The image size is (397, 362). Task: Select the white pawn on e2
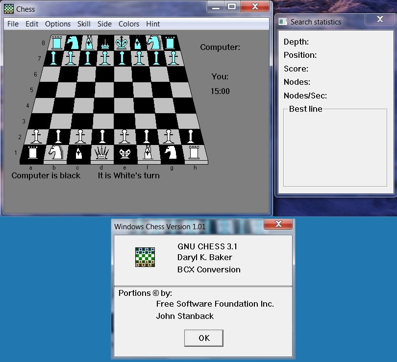point(124,137)
